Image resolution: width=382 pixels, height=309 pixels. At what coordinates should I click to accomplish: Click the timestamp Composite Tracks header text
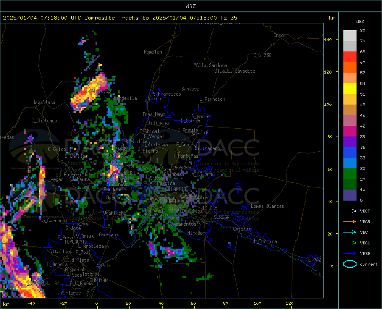[120, 18]
